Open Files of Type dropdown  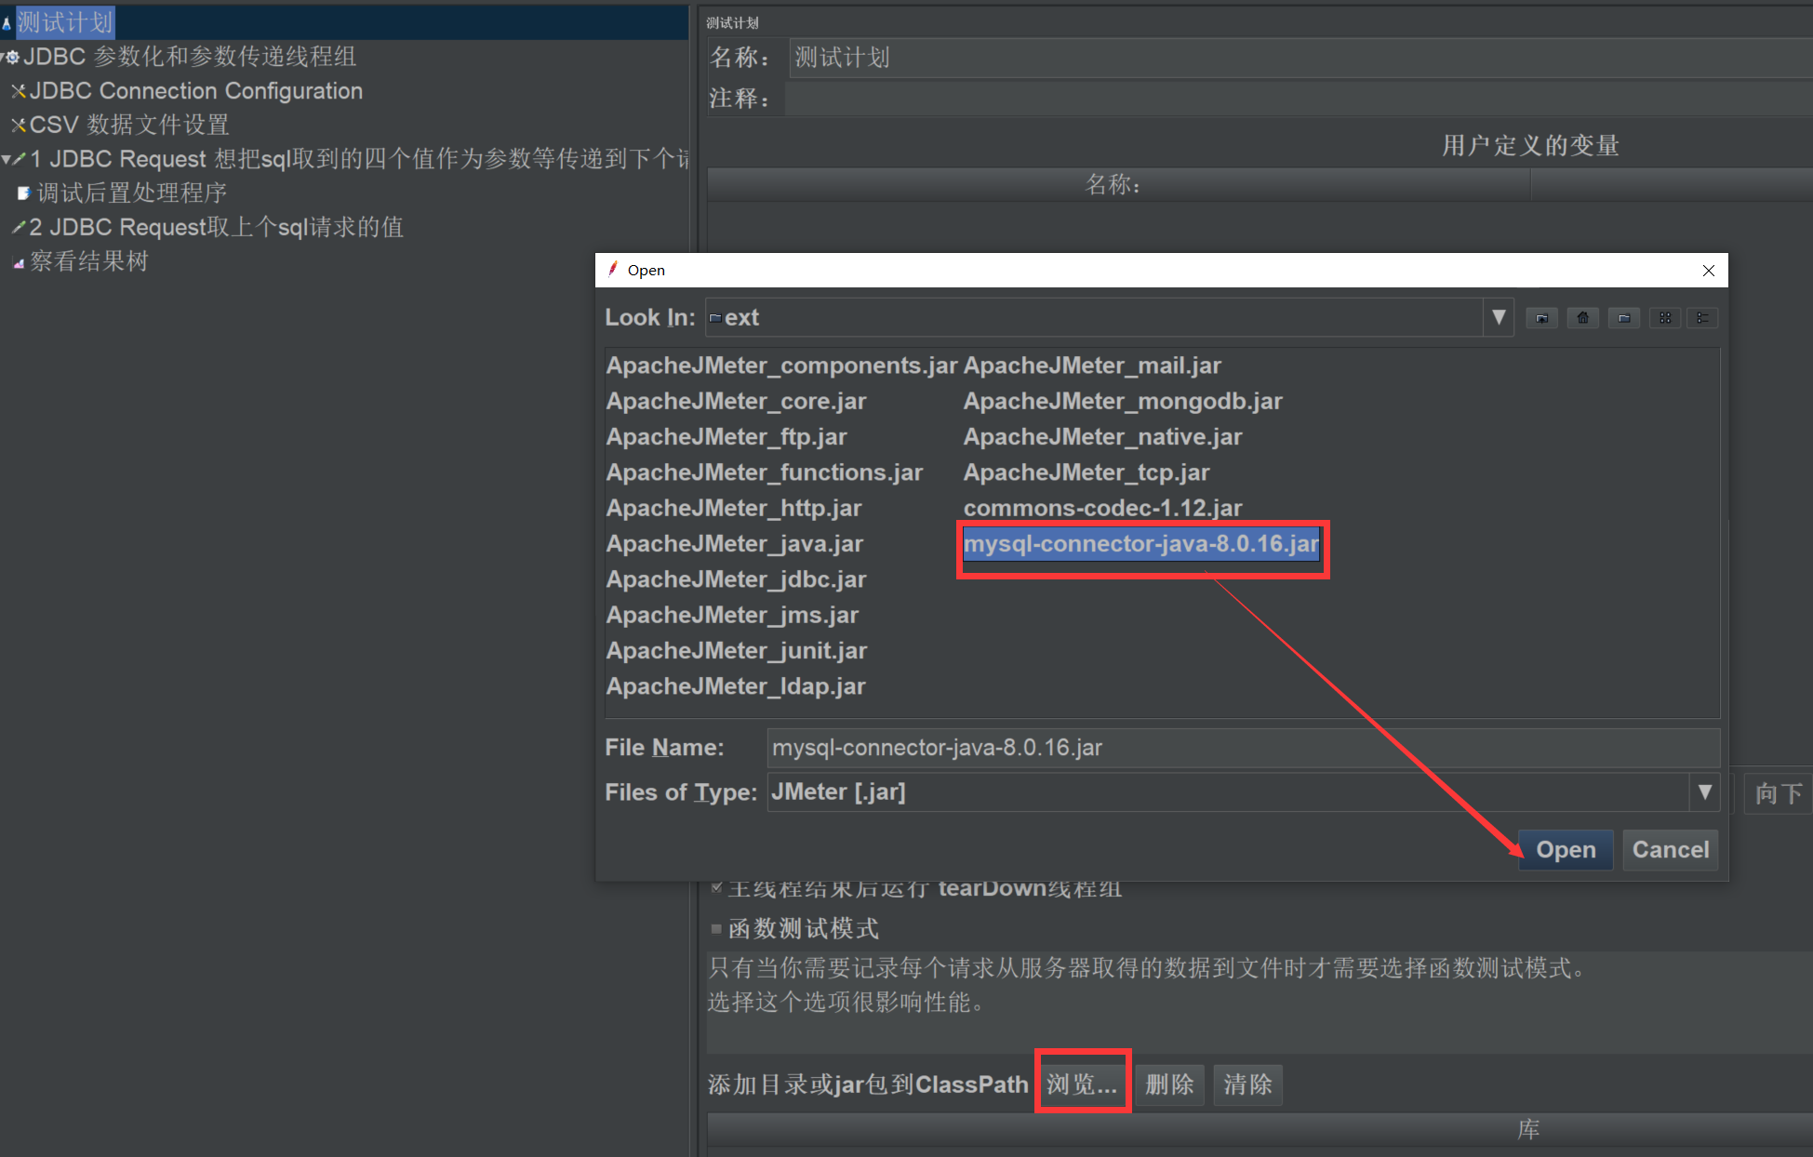1704,792
